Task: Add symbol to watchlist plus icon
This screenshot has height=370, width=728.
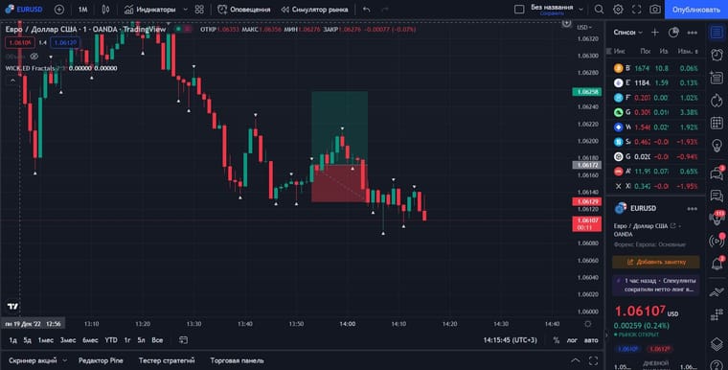Action: tap(654, 32)
